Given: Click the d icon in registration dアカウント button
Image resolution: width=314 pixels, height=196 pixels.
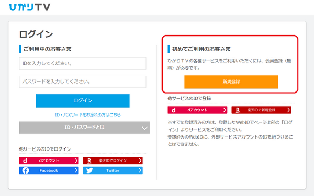Looking at the screenshot, I should tap(174, 110).
